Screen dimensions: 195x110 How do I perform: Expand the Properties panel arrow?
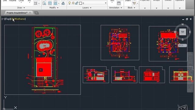(x=145, y=8)
